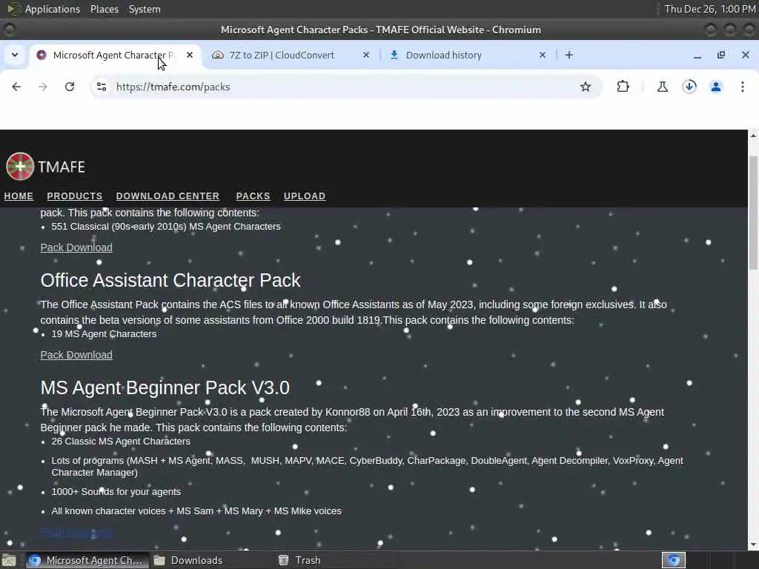This screenshot has width=759, height=569.
Task: Download the Office Assistant Character Pack
Action: pyautogui.click(x=76, y=355)
